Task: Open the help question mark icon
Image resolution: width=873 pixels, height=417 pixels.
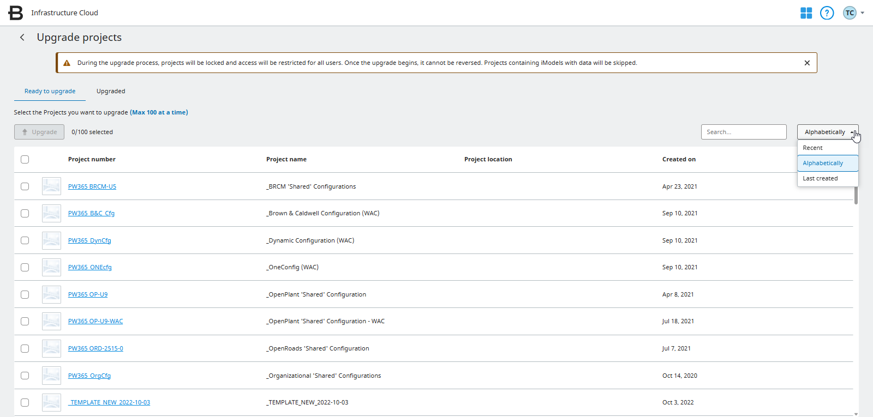Action: click(x=827, y=13)
